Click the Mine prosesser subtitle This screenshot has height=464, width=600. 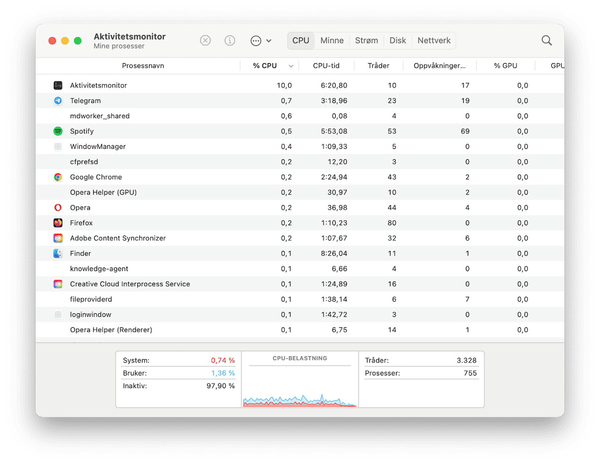pos(119,46)
